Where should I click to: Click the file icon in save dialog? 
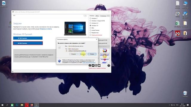click(59, 47)
